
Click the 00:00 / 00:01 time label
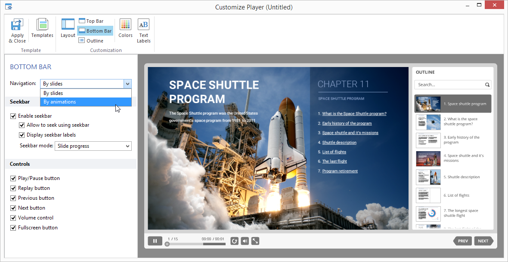tap(213, 239)
